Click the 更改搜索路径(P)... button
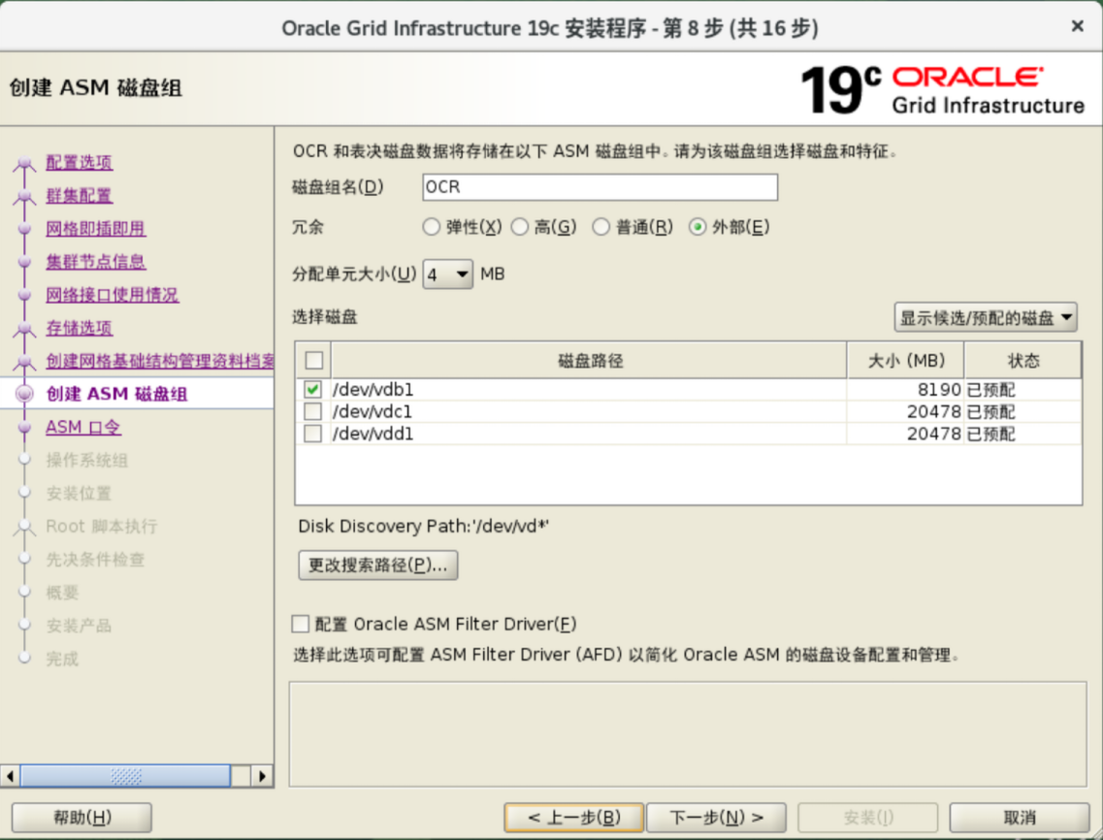 tap(377, 565)
